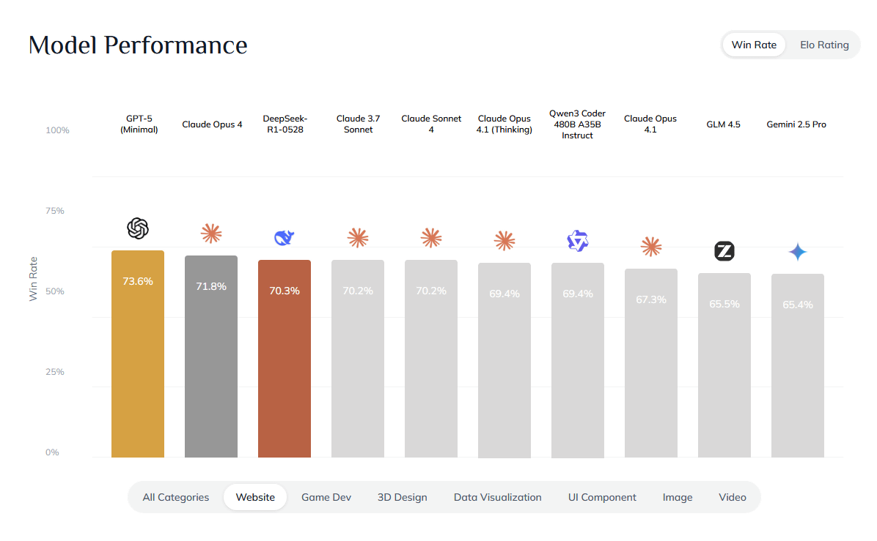Image resolution: width=877 pixels, height=541 pixels.
Task: Switch to the Elo Rating view
Action: coord(824,45)
